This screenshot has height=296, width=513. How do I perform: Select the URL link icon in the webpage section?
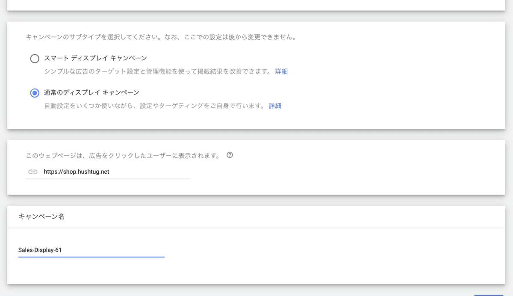point(32,172)
